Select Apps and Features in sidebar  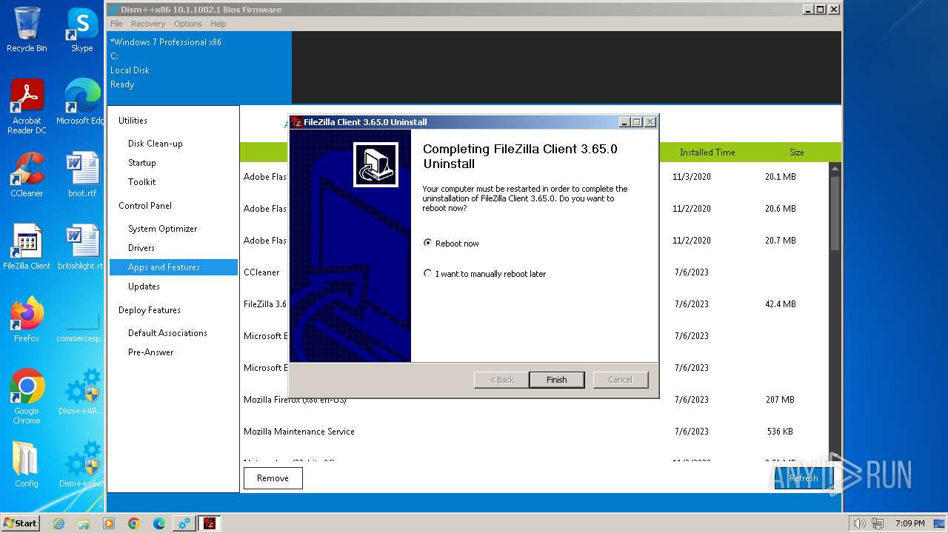(173, 267)
